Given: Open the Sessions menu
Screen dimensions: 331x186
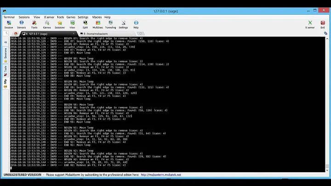Looking at the screenshot, I should coord(24,17).
